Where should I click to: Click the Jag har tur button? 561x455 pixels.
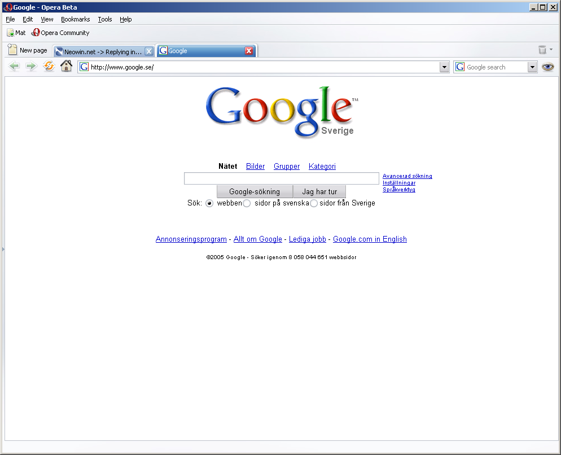pyautogui.click(x=319, y=191)
